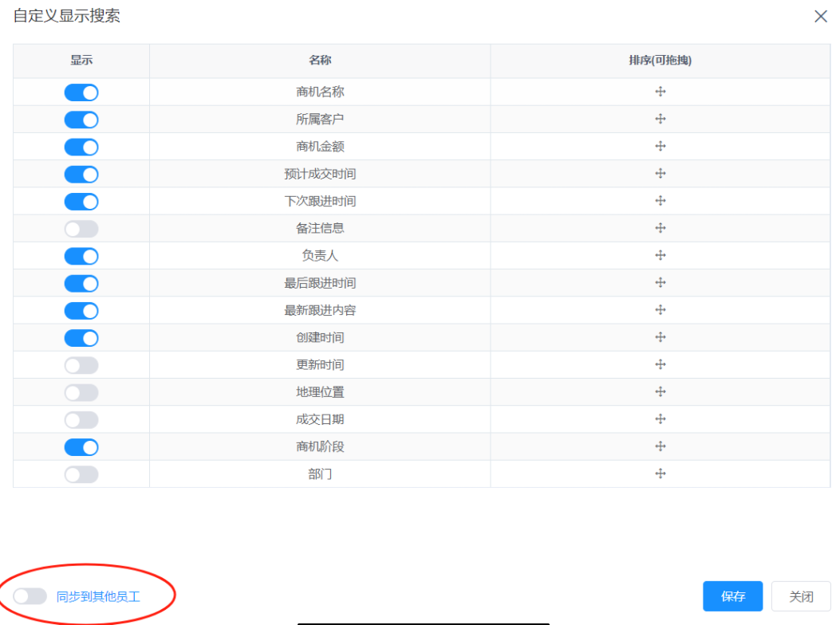Viewport: 840px width, 625px height.
Task: Click the sort handle for 所属客户
Action: [x=661, y=119]
